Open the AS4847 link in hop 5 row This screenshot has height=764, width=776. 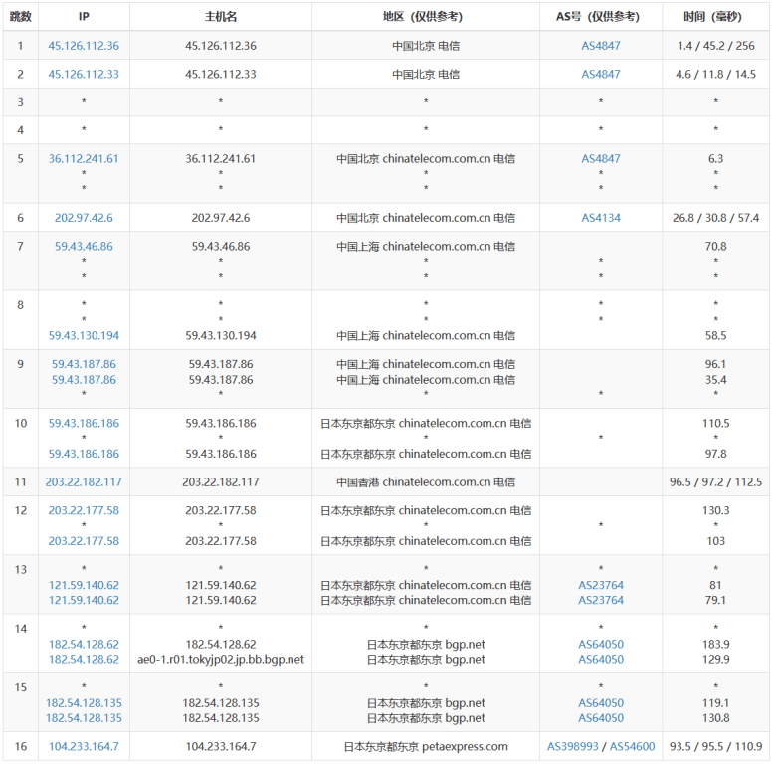(600, 159)
